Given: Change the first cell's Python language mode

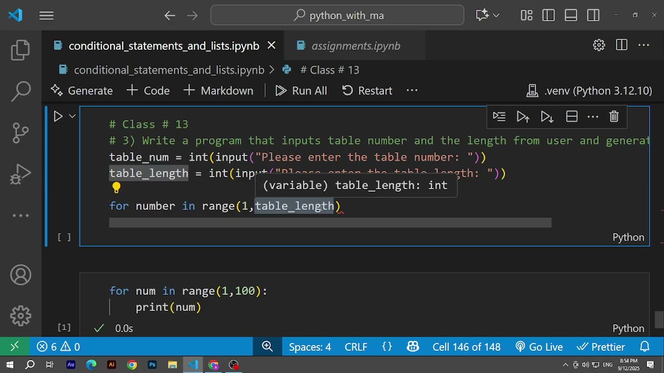Looking at the screenshot, I should [628, 237].
